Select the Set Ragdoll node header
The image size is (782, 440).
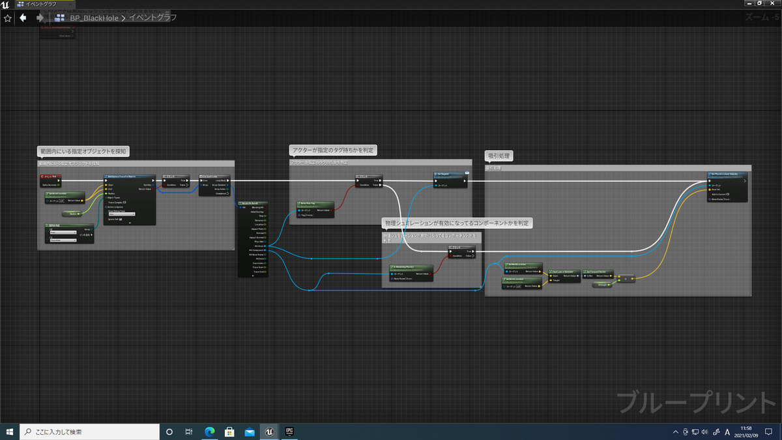click(450, 175)
